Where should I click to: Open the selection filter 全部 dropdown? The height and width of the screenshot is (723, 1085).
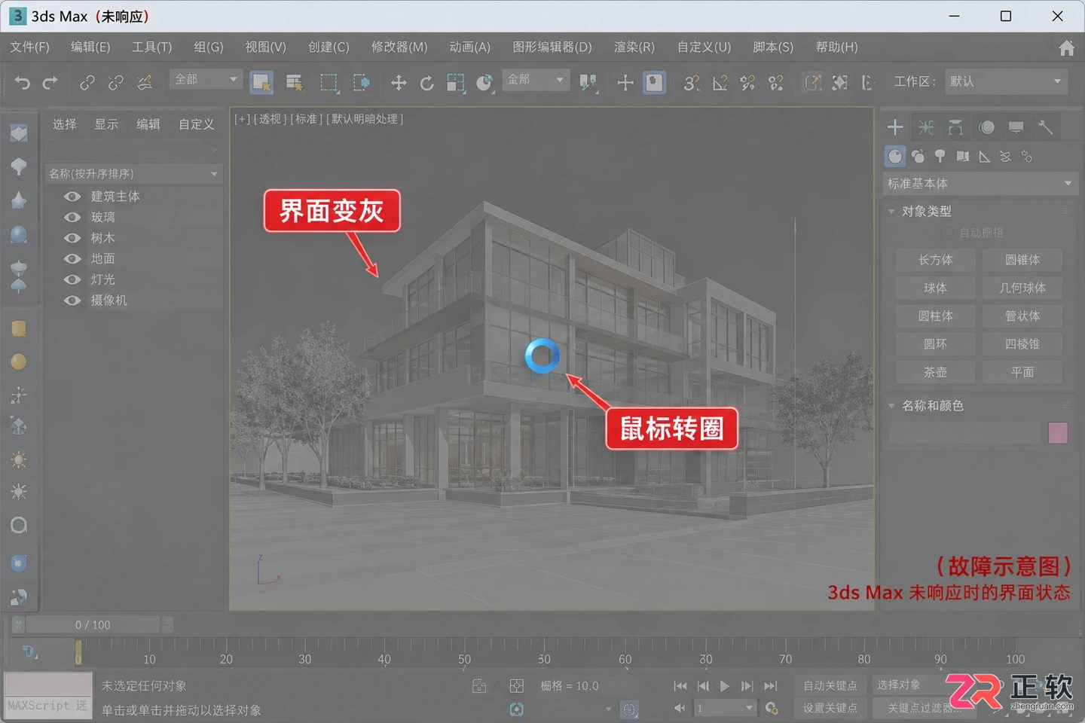206,79
